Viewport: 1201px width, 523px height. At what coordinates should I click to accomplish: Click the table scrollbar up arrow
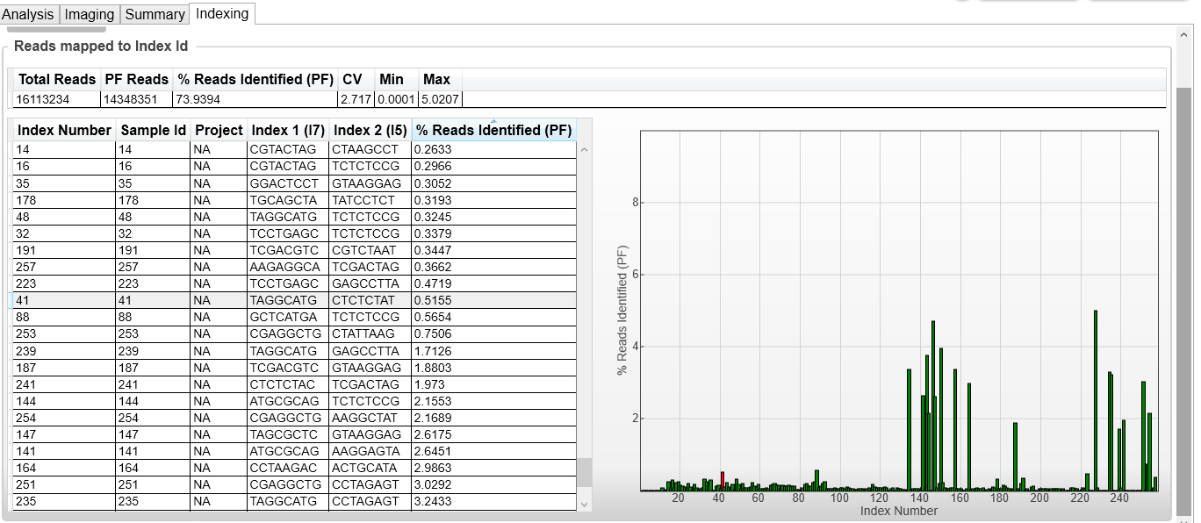[x=585, y=150]
